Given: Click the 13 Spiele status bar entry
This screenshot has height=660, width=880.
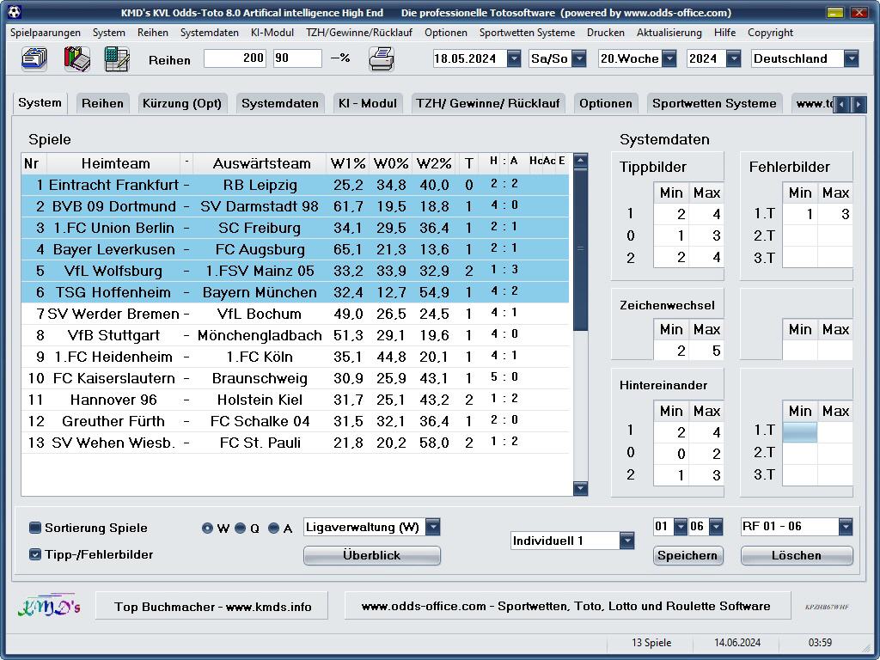Looking at the screenshot, I should pos(651,643).
